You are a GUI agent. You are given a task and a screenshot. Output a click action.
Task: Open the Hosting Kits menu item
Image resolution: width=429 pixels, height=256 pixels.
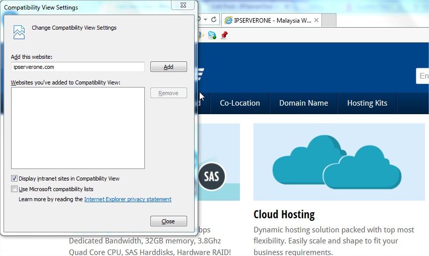coord(367,103)
